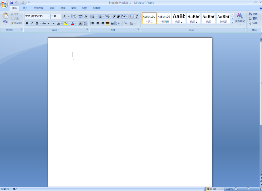The height and width of the screenshot is (191, 262).
Task: Apply the 标题 1 heading style
Action: (x=179, y=18)
